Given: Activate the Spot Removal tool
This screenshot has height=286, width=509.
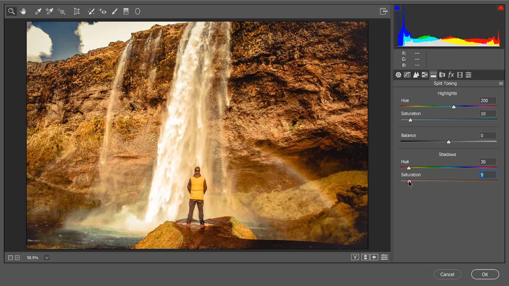Looking at the screenshot, I should (x=91, y=11).
